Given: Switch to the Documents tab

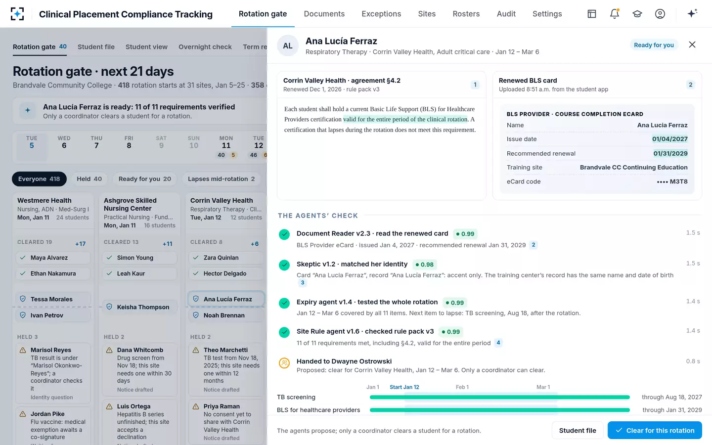Looking at the screenshot, I should (x=324, y=14).
